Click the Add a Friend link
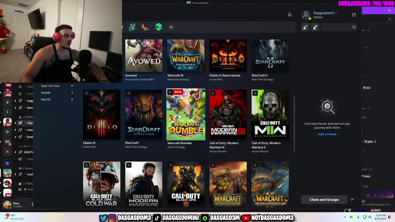 click(x=327, y=134)
